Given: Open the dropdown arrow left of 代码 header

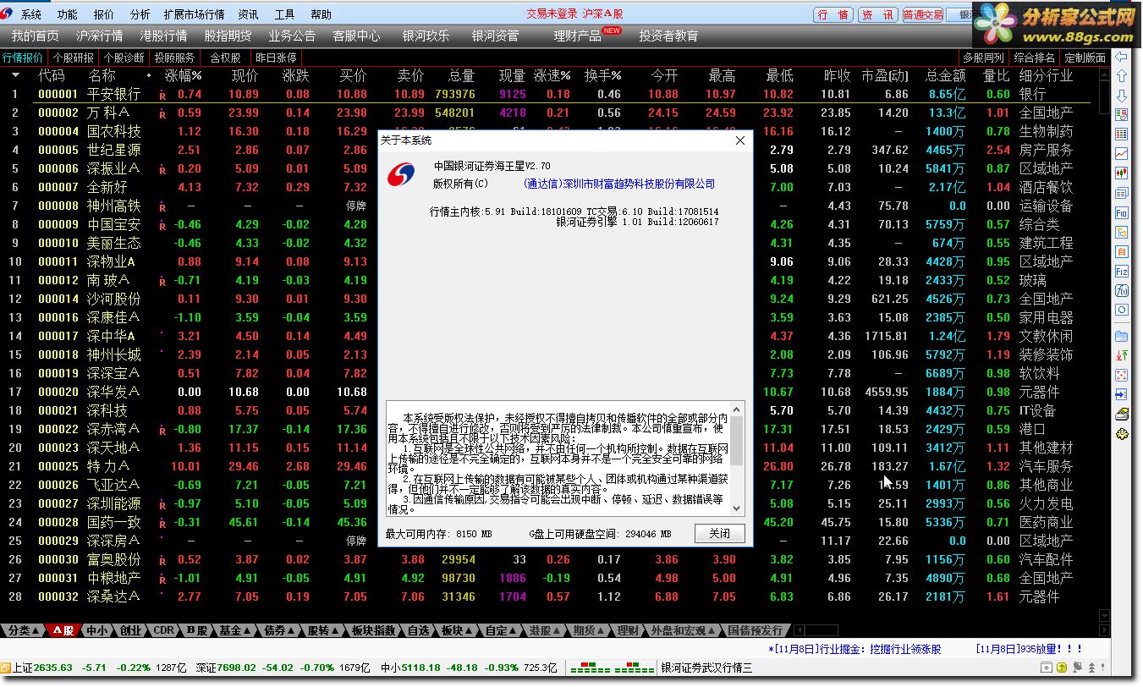Looking at the screenshot, I should [14, 76].
